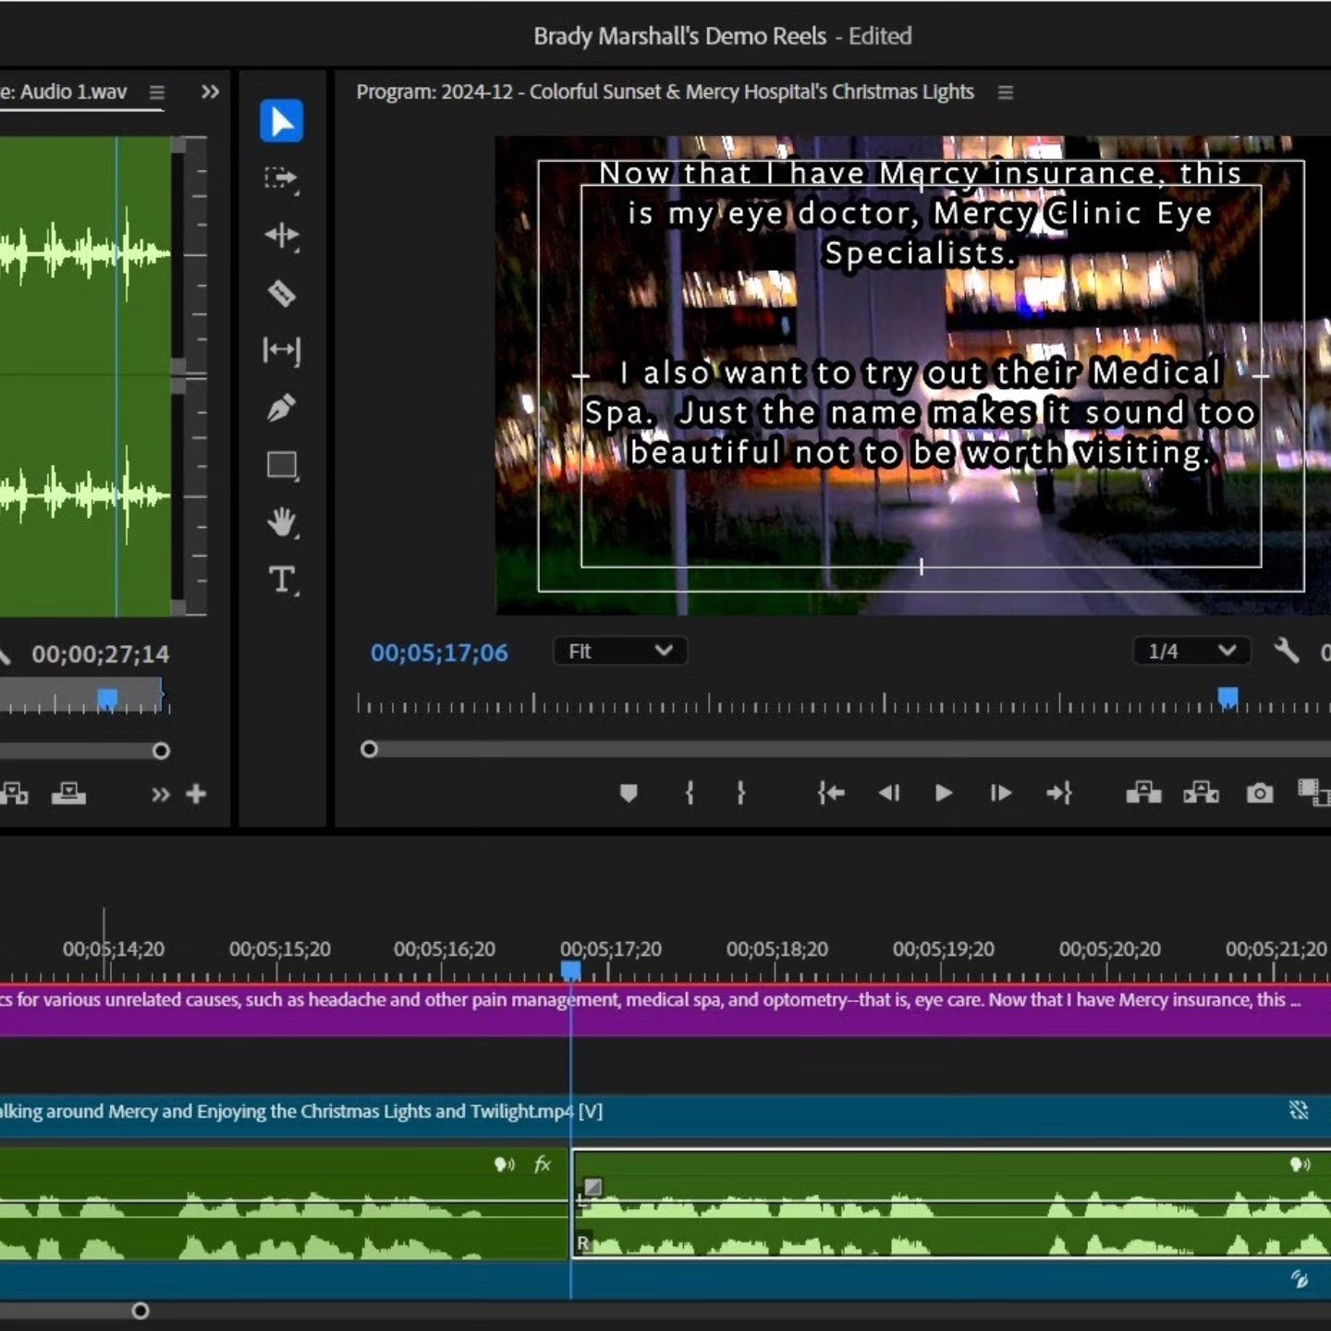The image size is (1331, 1331).
Task: Click the timeline playhead marker
Action: tap(571, 971)
